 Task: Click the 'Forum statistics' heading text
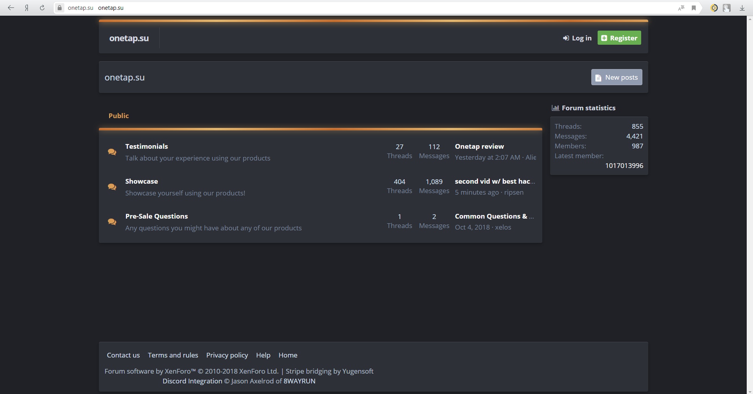pos(589,108)
